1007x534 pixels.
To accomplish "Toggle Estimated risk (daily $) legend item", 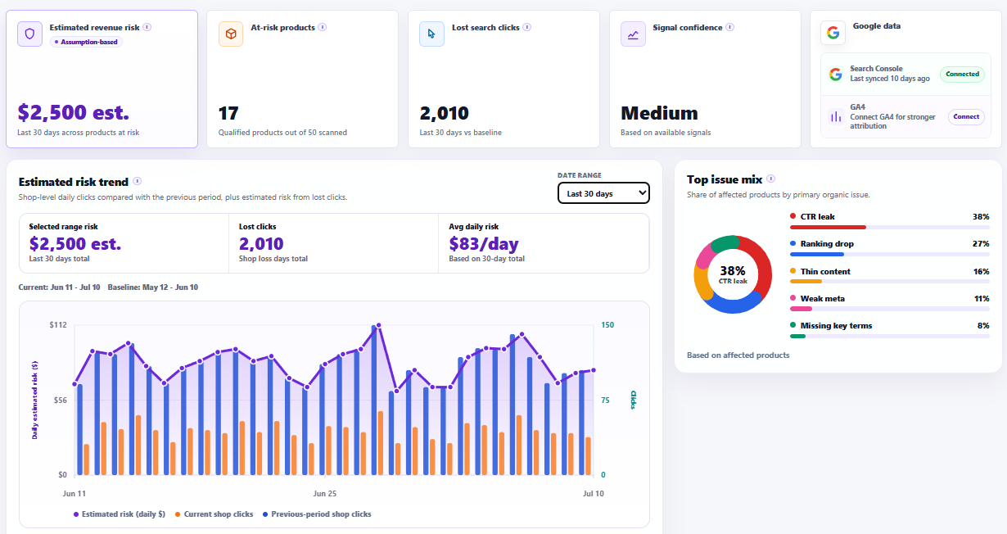I will [120, 514].
